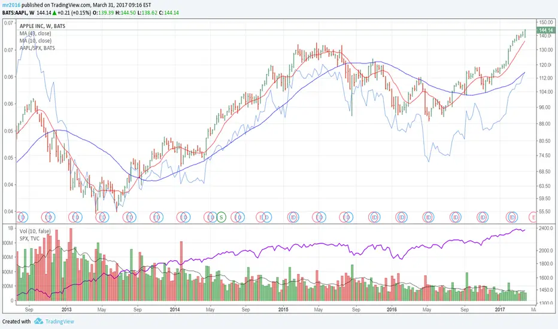Viewport: 558px width, 329px height.
Task: Open the earnings/dividend marker at Nov 2016
Action: tap(483, 217)
